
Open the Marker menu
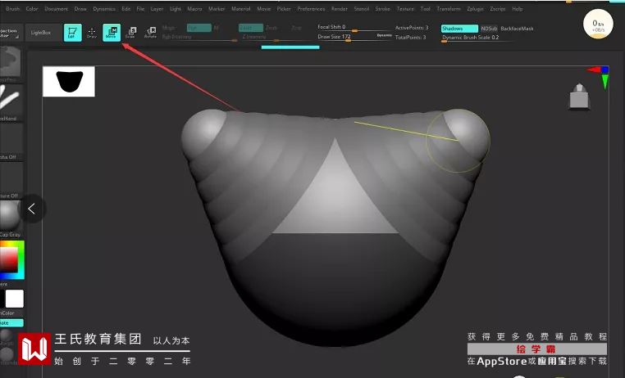(217, 9)
